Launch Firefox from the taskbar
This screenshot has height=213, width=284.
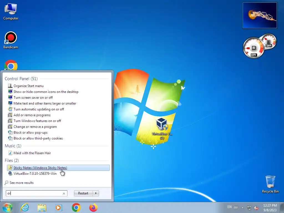(x=93, y=207)
